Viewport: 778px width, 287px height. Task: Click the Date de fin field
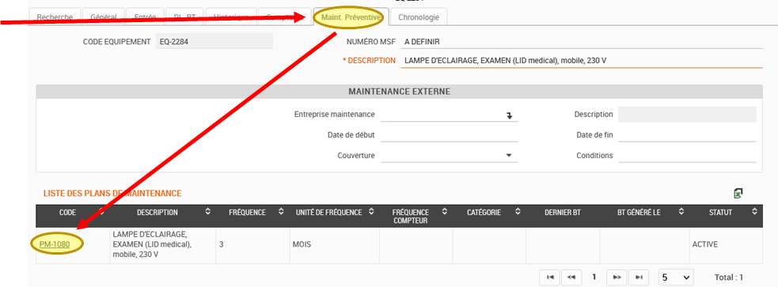[x=687, y=135]
